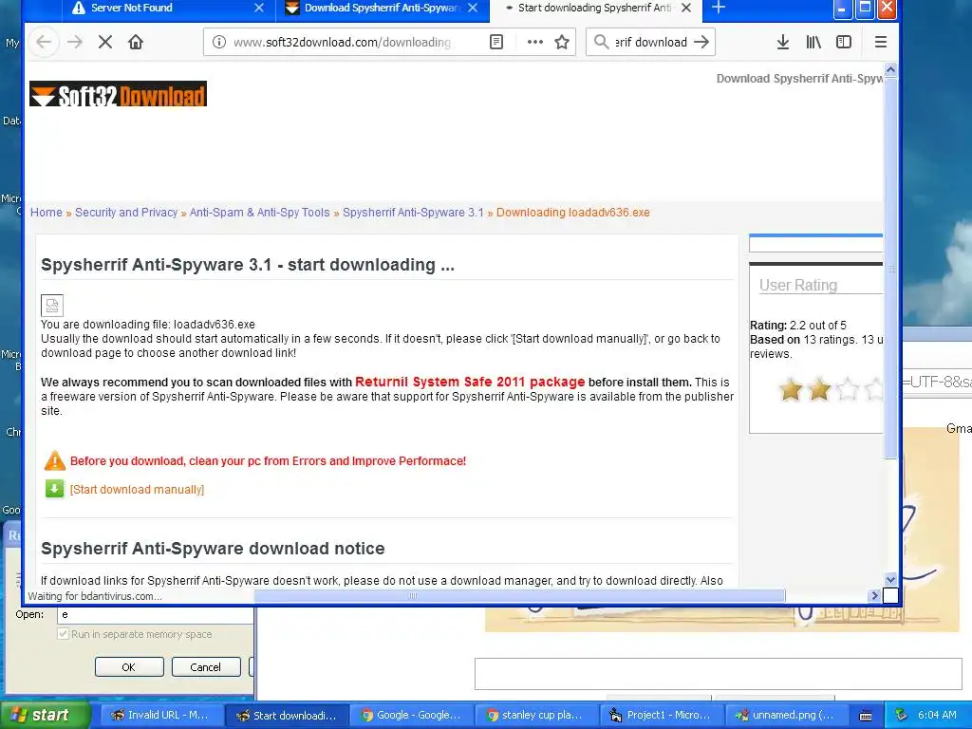Click the Google search box in background Chrome
Screen dimensions: 972x729
pyautogui.click(x=719, y=674)
